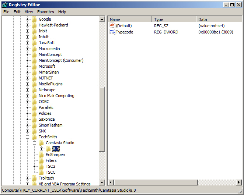
Task: Click tree pane scroll up arrow
Action: pos(102,19)
